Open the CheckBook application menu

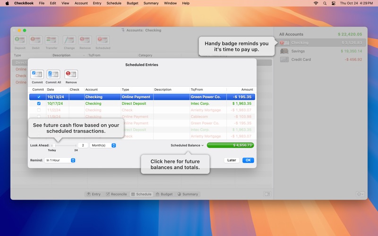24,3
